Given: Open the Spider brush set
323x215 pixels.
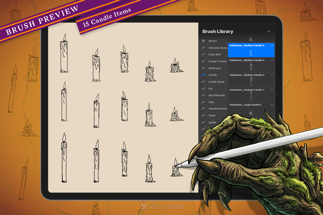Looking at the screenshot, I should click(x=212, y=122).
